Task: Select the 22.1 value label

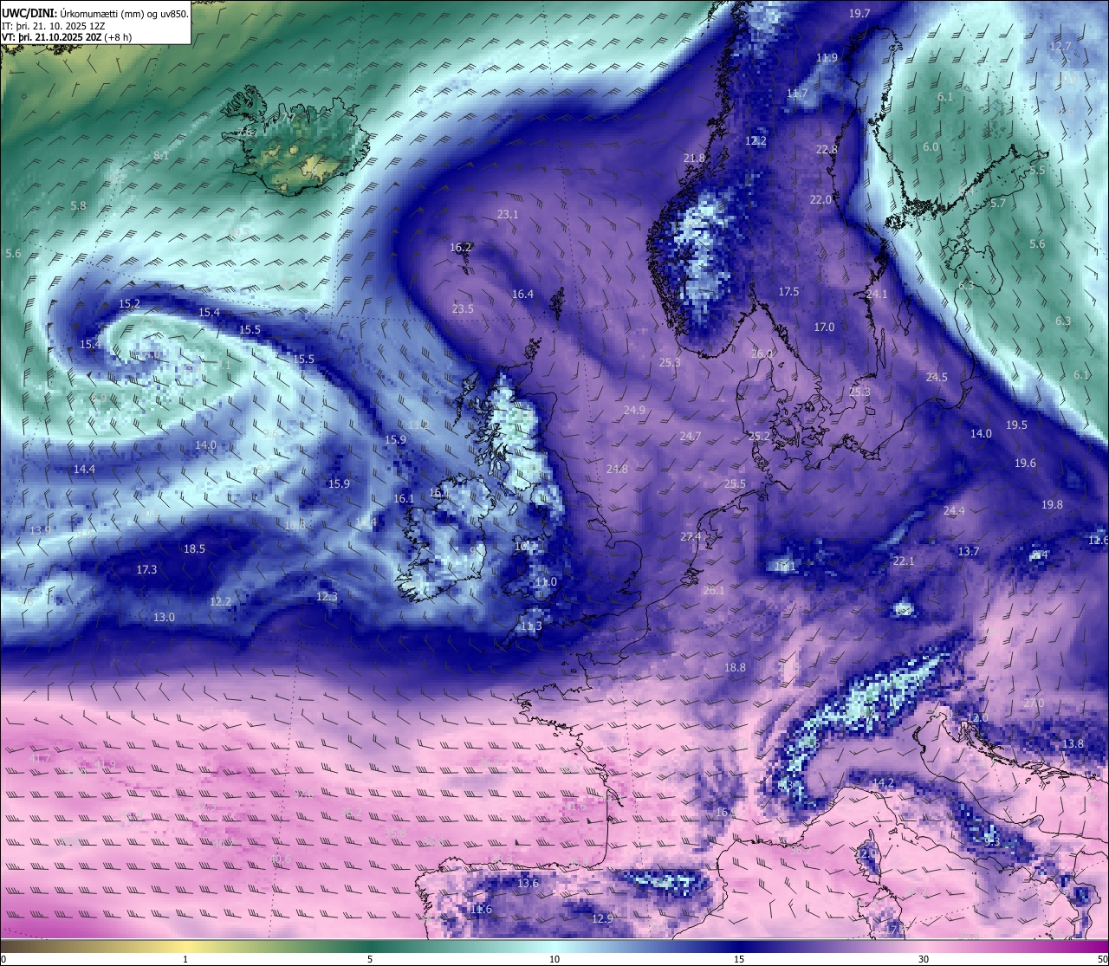Action: [904, 561]
